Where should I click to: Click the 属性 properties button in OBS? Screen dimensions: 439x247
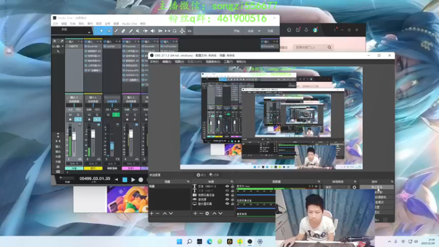[x=201, y=175]
